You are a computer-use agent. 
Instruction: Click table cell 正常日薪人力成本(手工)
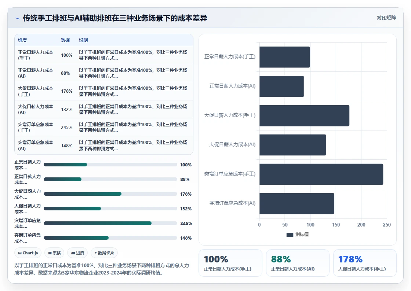pyautogui.click(x=36, y=55)
